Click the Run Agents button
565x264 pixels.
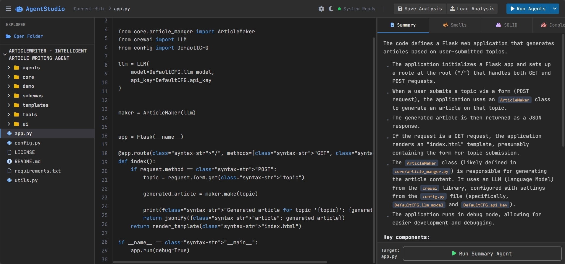pyautogui.click(x=528, y=9)
